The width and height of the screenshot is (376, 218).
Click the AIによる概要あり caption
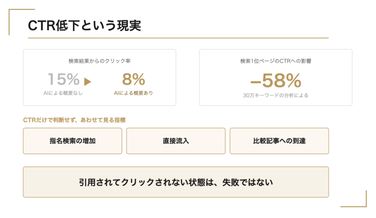(133, 93)
